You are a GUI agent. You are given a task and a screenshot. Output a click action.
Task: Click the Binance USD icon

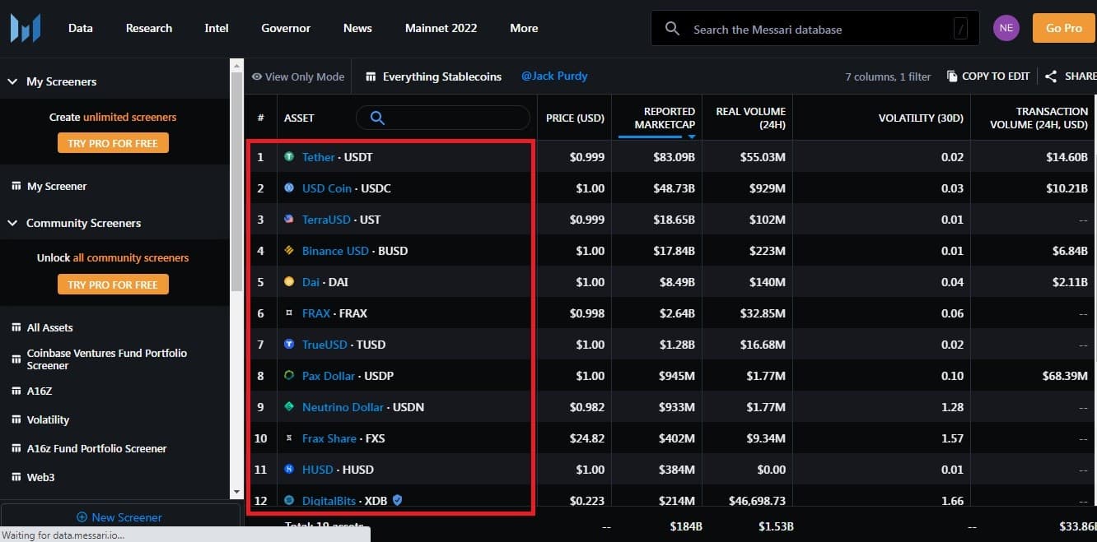(289, 251)
